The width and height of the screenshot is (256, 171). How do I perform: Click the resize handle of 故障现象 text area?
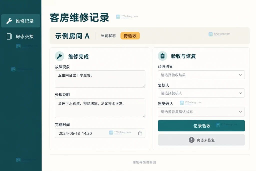(x=144, y=86)
